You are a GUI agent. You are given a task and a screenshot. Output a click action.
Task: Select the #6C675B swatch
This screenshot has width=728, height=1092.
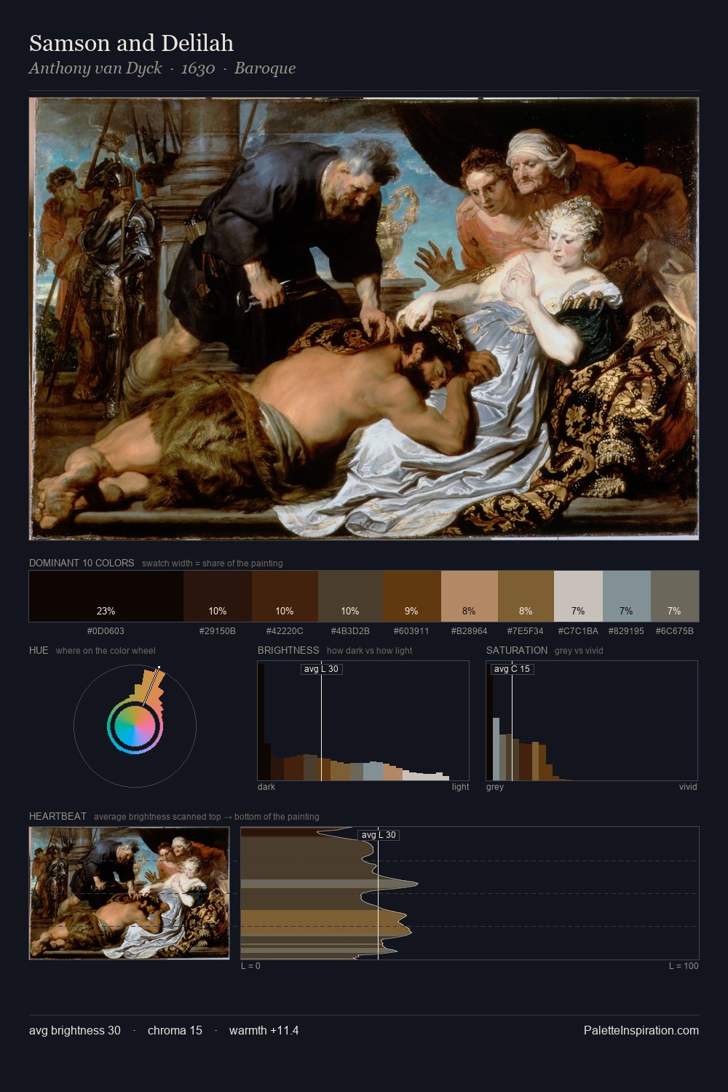pyautogui.click(x=675, y=596)
